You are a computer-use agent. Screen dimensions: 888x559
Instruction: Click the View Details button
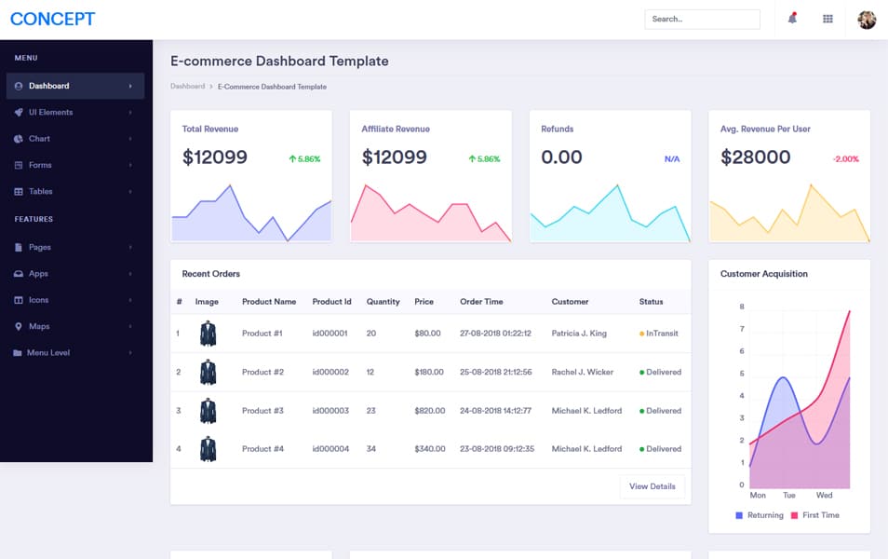652,485
